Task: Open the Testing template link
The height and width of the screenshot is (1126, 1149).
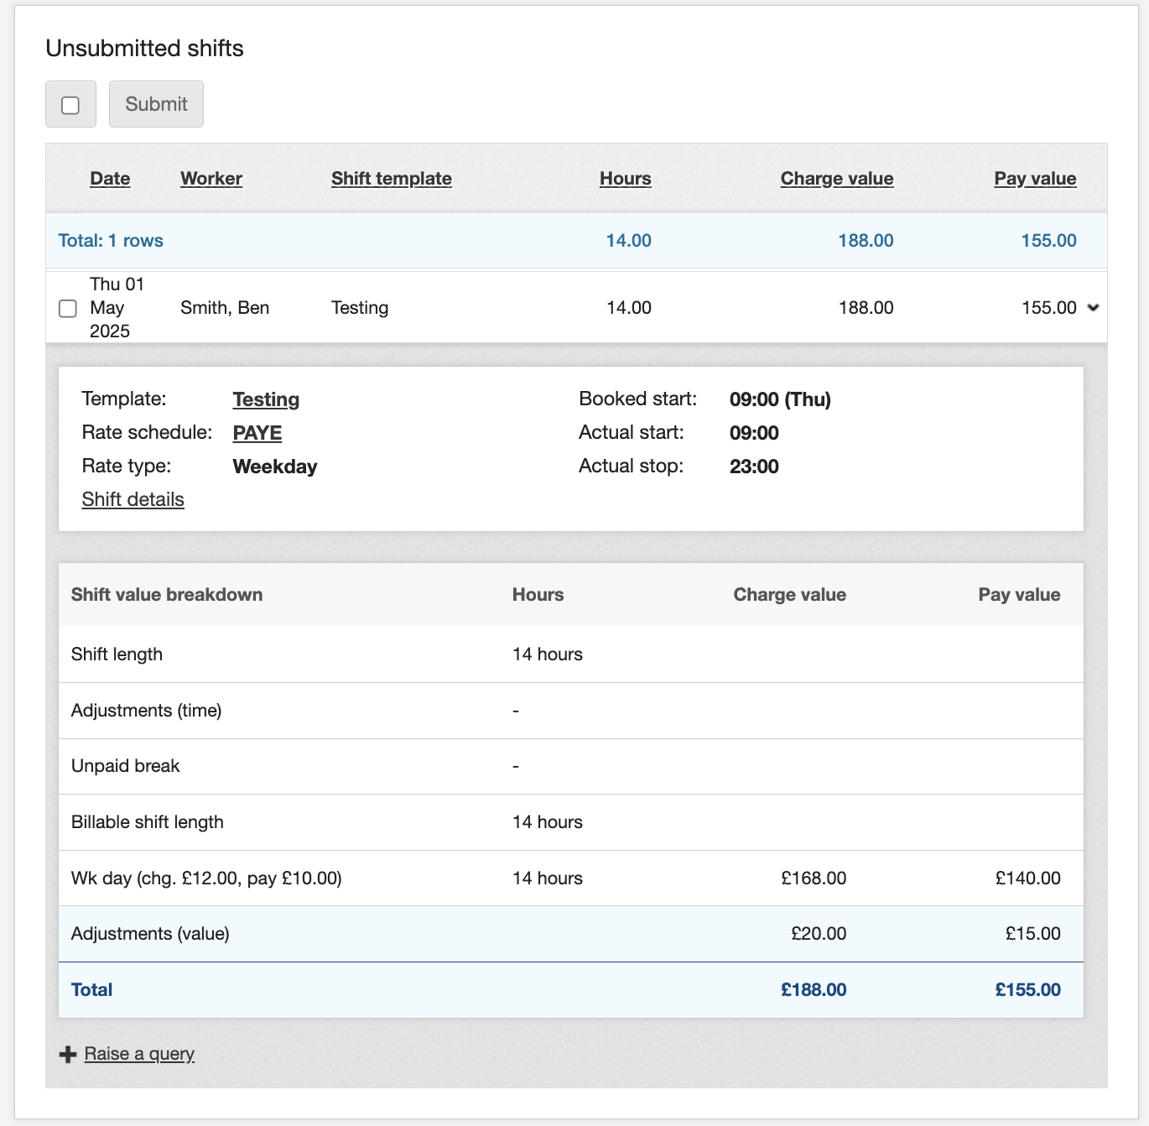Action: click(x=266, y=399)
